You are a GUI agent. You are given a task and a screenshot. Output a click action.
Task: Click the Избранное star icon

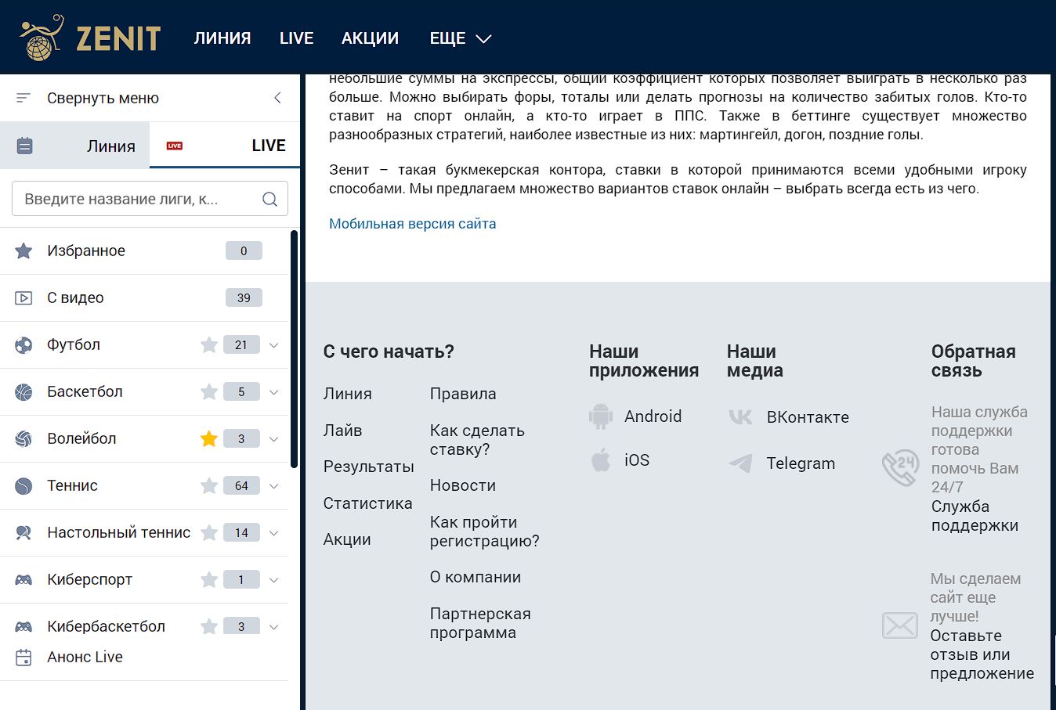[24, 250]
